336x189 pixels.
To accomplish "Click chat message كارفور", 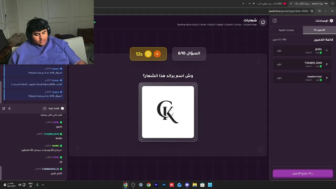I will click(x=59, y=127).
